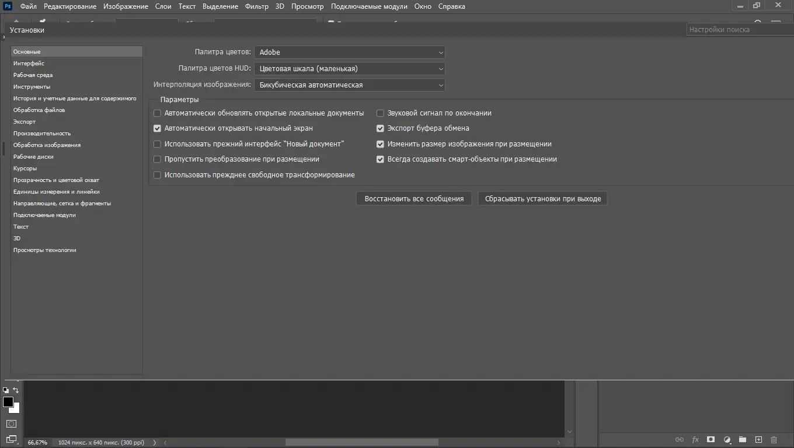Select Основные preferences category

[76, 52]
